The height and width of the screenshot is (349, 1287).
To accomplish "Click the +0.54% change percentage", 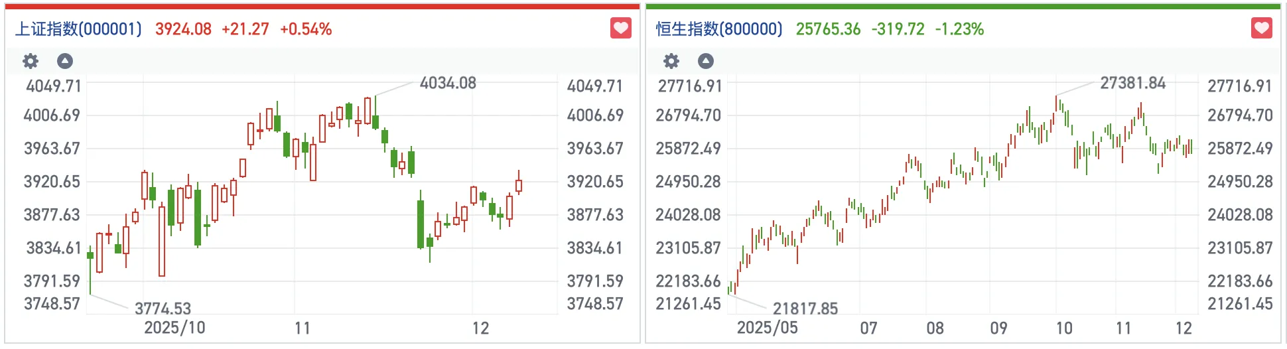I will coord(306,29).
